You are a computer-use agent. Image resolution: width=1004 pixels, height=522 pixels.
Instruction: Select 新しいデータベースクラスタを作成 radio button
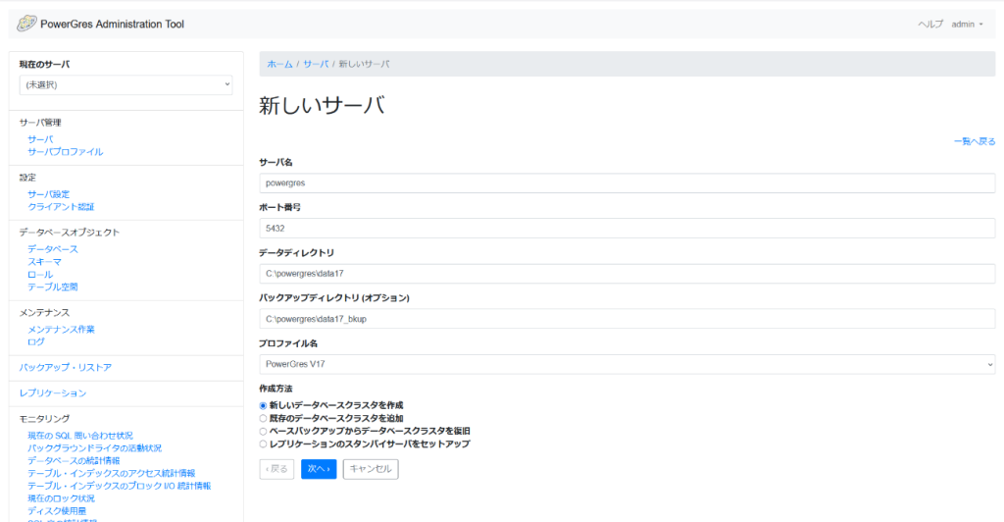coord(263,406)
